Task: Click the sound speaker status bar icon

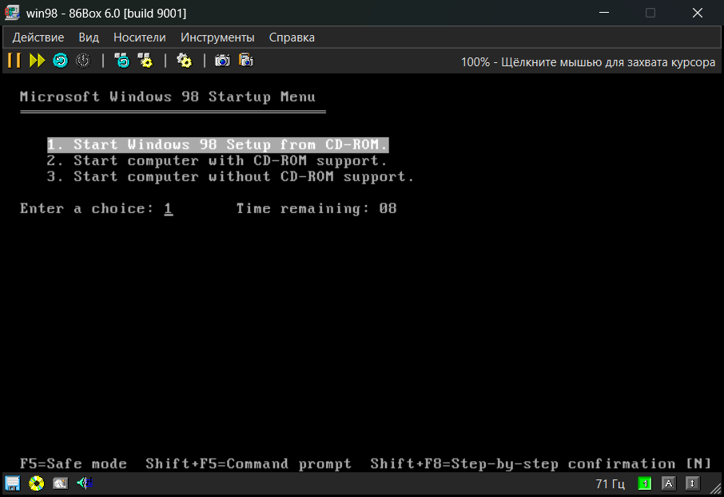Action: 85,483
